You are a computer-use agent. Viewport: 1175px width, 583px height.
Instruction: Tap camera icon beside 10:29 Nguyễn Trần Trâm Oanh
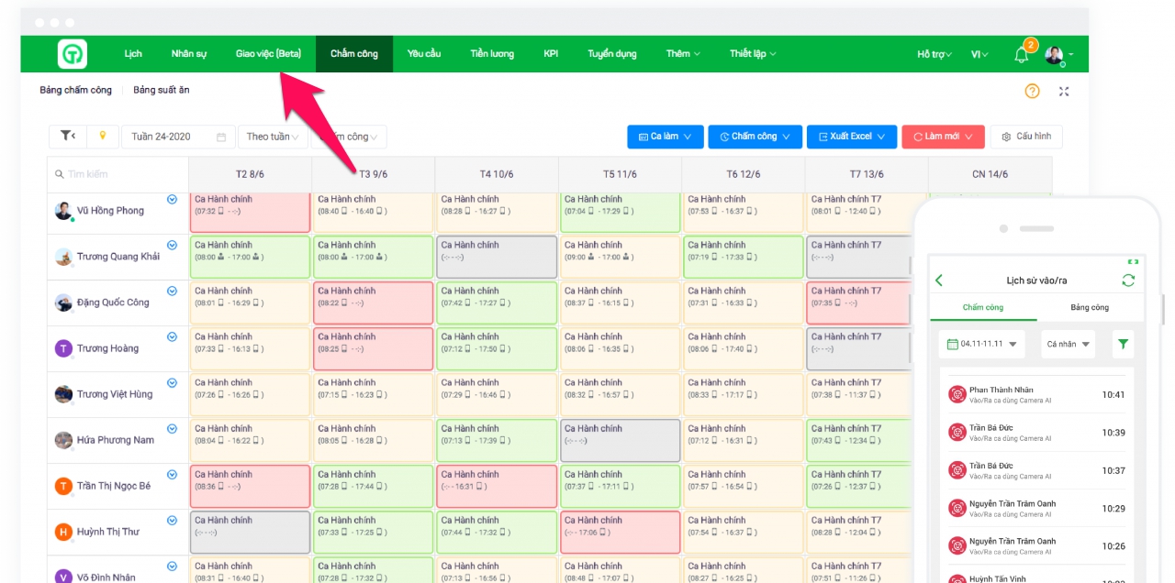click(957, 508)
